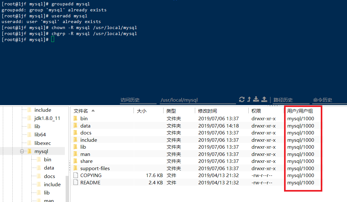
Task: Select libexec in the folder tree
Action: click(x=42, y=143)
